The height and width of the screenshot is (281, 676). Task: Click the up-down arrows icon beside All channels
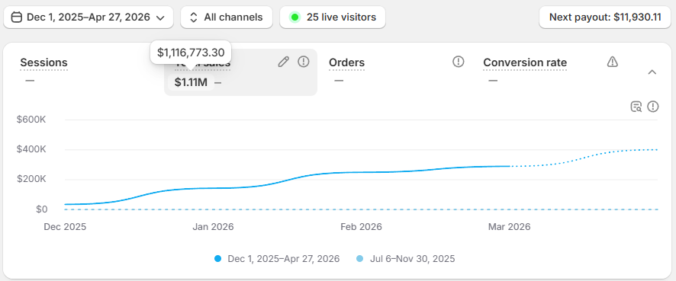(x=194, y=18)
